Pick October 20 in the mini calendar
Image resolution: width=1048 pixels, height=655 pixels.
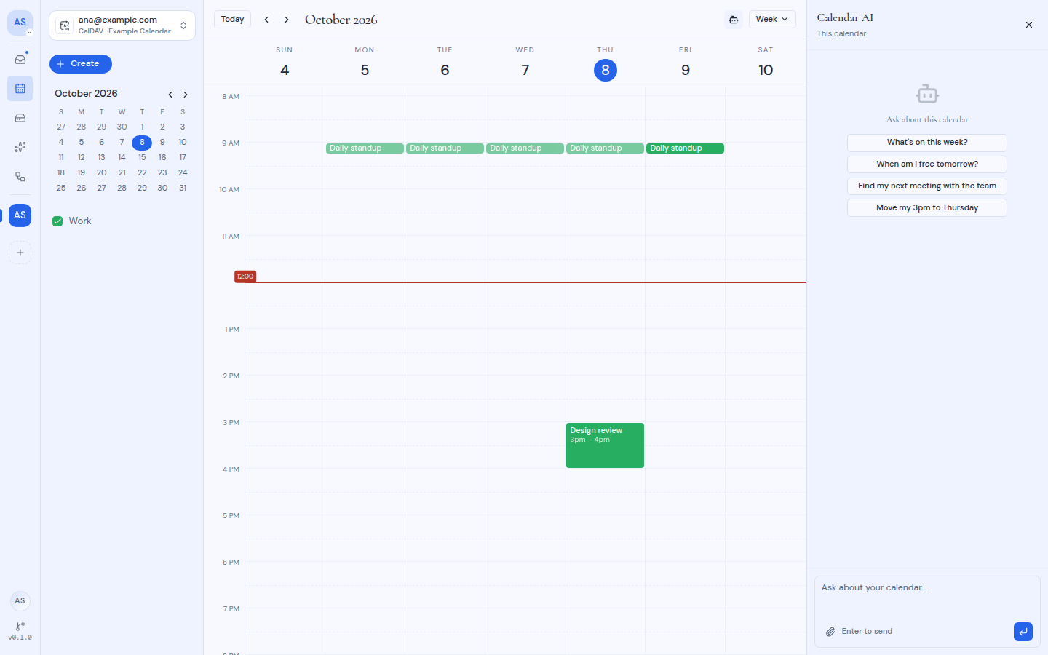point(102,173)
